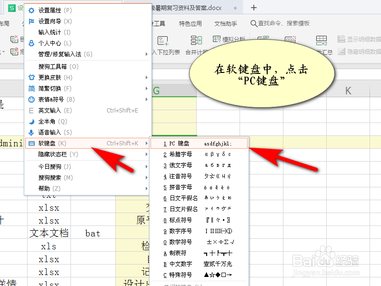This screenshot has width=381, height=286.
Task: Click the 表情&符号 smiley icon
Action: pos(31,100)
